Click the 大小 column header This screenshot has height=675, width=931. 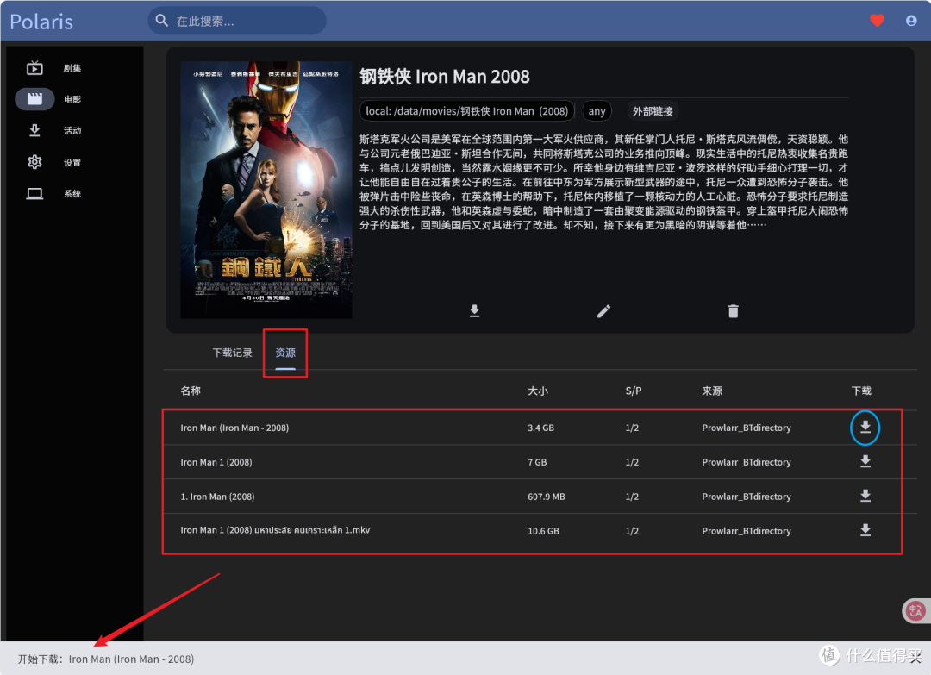tap(538, 391)
